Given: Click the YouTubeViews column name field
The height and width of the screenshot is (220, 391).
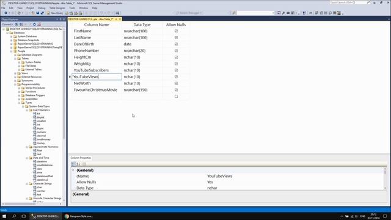Looking at the screenshot, I should [x=97, y=77].
